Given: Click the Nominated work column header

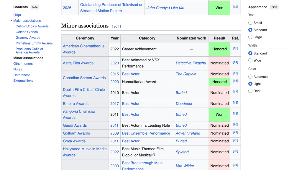Looking at the screenshot, I should (191, 38).
